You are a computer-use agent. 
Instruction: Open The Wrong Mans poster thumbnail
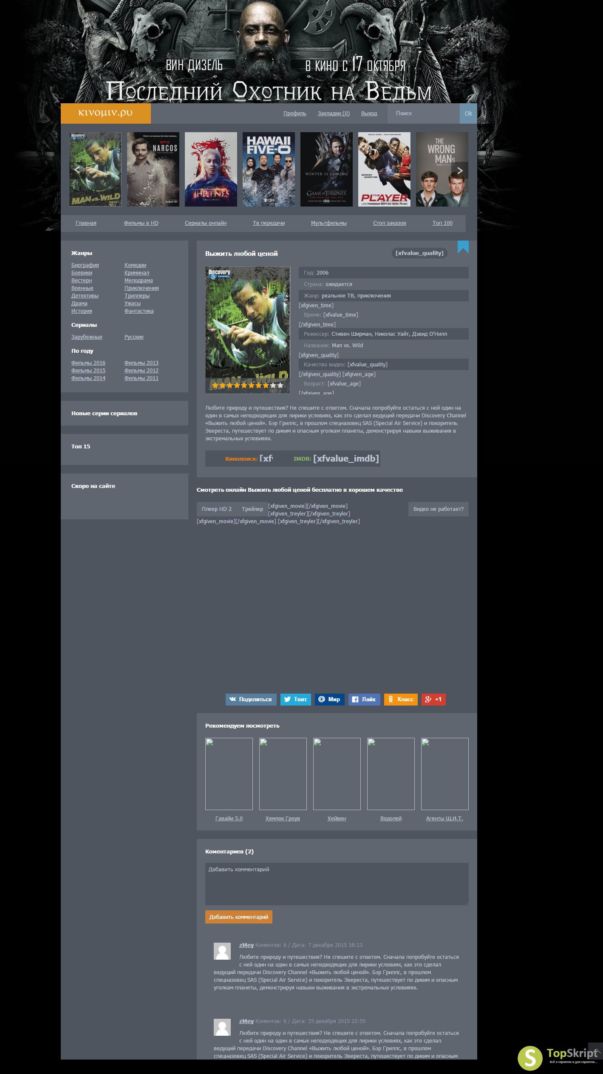442,169
